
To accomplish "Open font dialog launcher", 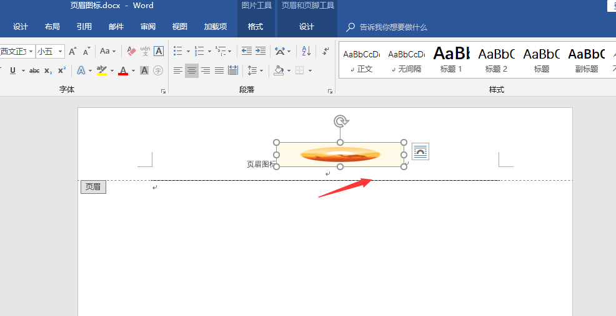I will pyautogui.click(x=164, y=92).
